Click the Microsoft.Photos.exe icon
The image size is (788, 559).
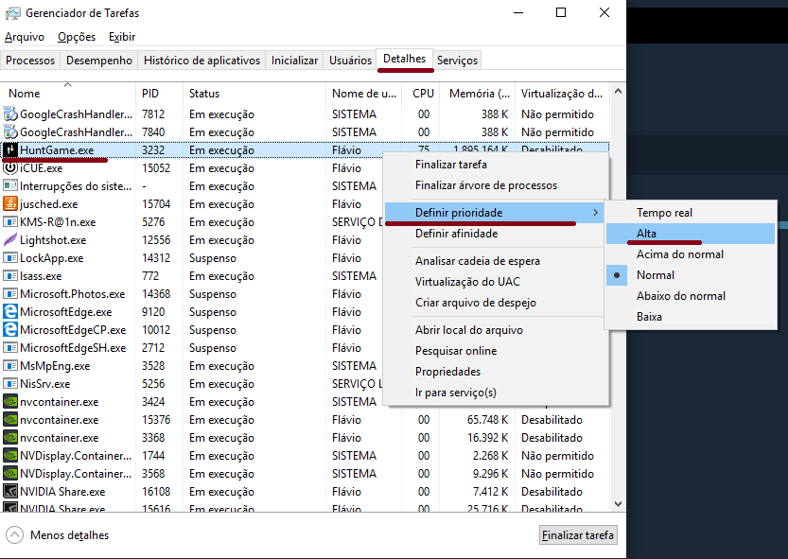pyautogui.click(x=10, y=293)
